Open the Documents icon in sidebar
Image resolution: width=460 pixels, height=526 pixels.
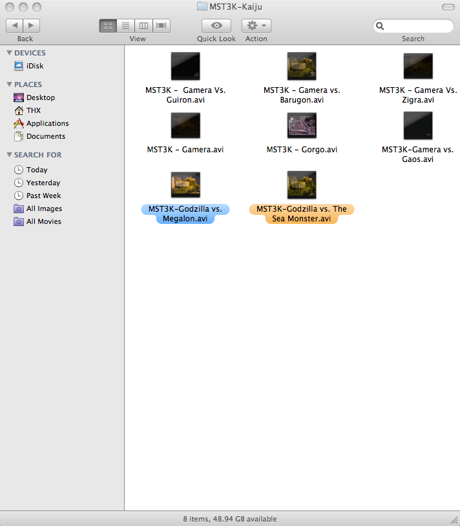tap(19, 136)
